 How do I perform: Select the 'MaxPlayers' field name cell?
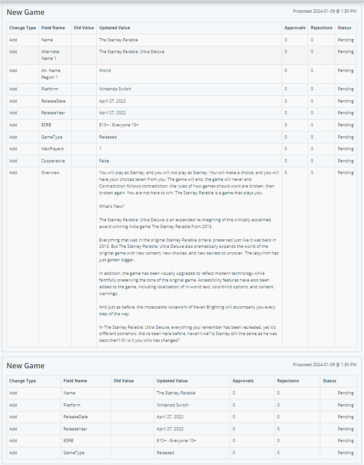click(54, 149)
